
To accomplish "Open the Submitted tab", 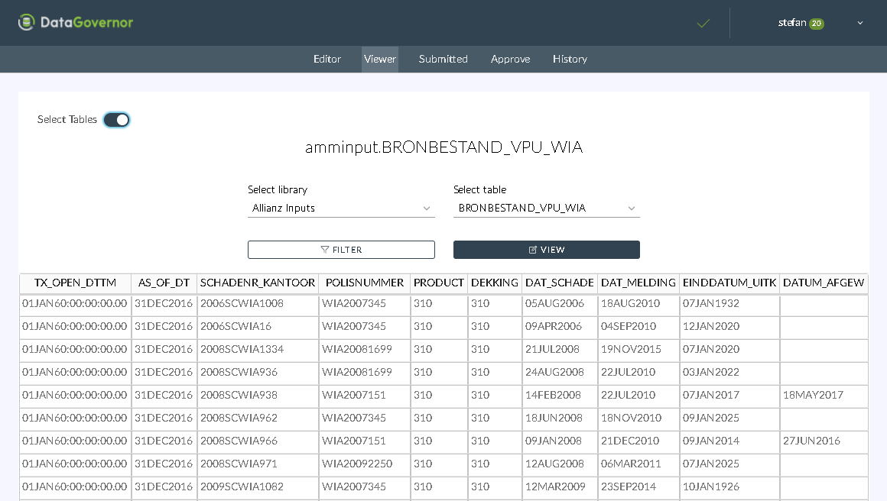I will (443, 60).
